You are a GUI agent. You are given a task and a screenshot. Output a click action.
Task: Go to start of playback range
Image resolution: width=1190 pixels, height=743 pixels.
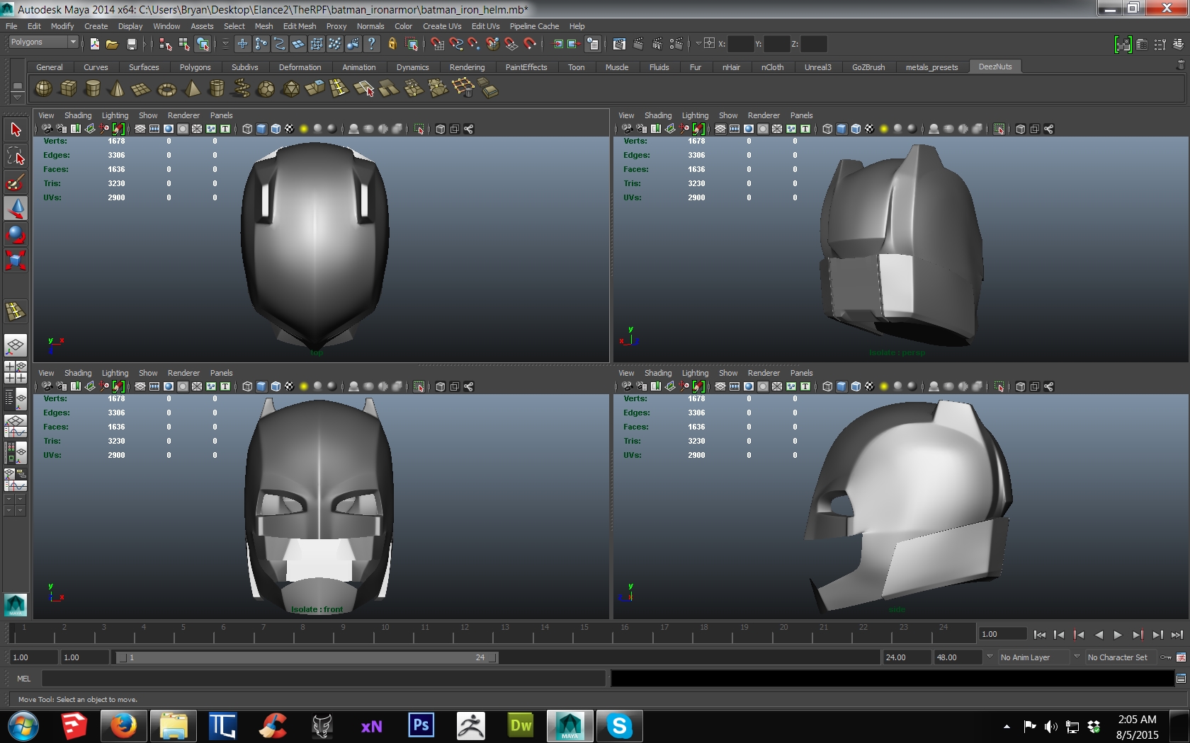[1040, 635]
